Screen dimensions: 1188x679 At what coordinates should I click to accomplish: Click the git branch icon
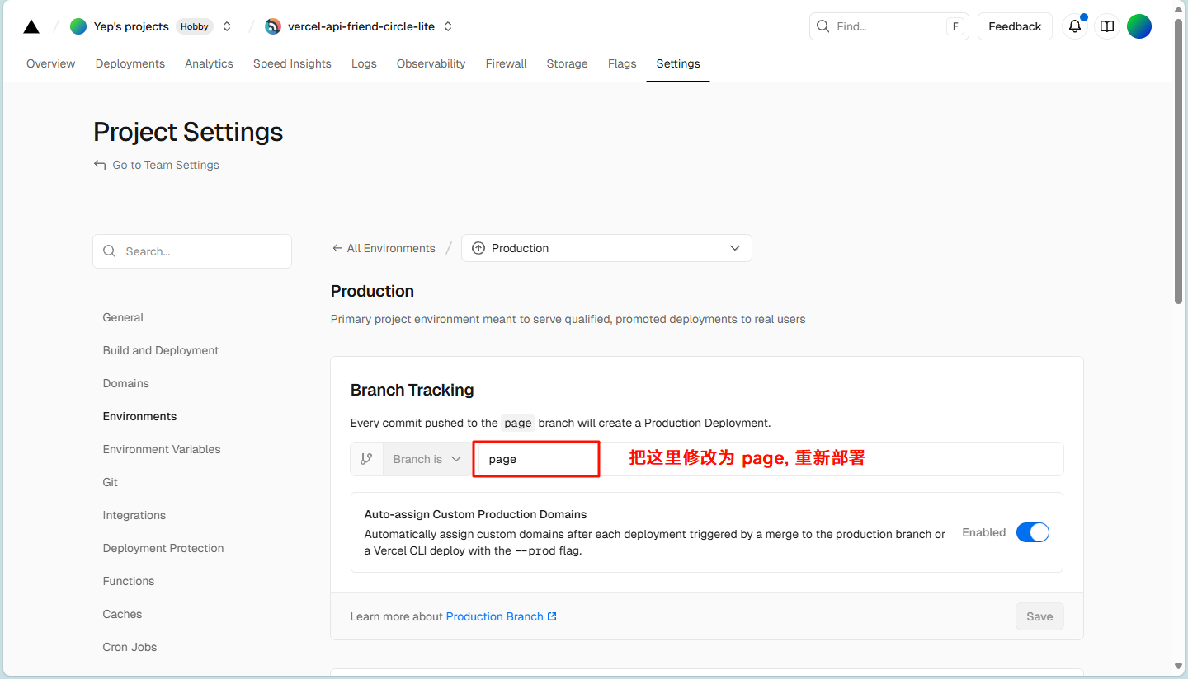click(366, 459)
